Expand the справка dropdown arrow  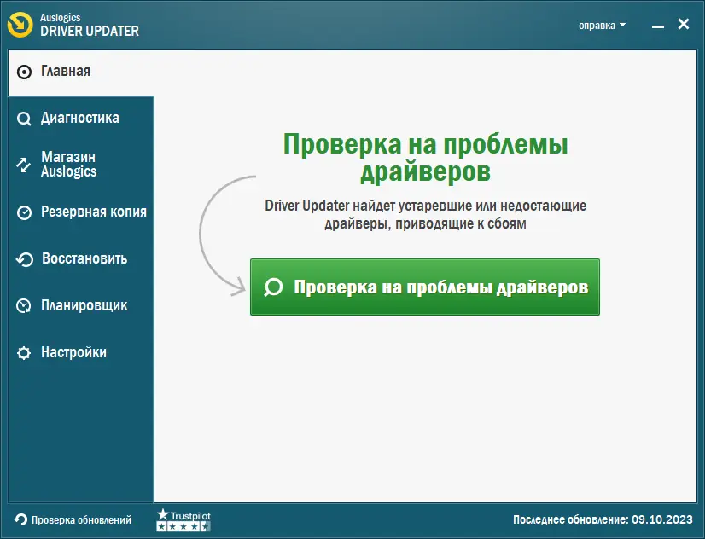pyautogui.click(x=623, y=25)
